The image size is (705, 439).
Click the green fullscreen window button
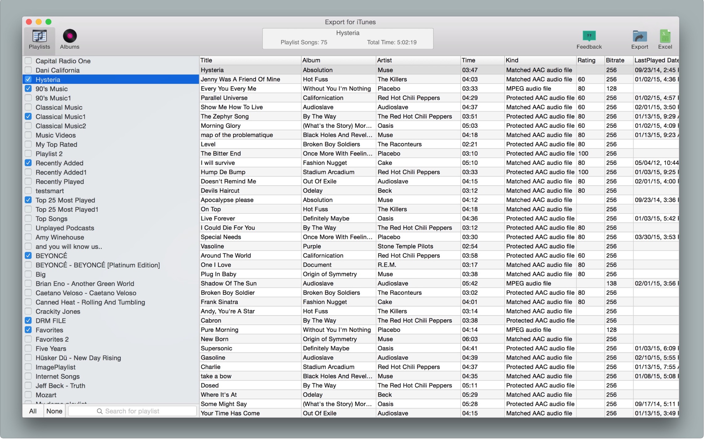(x=49, y=22)
